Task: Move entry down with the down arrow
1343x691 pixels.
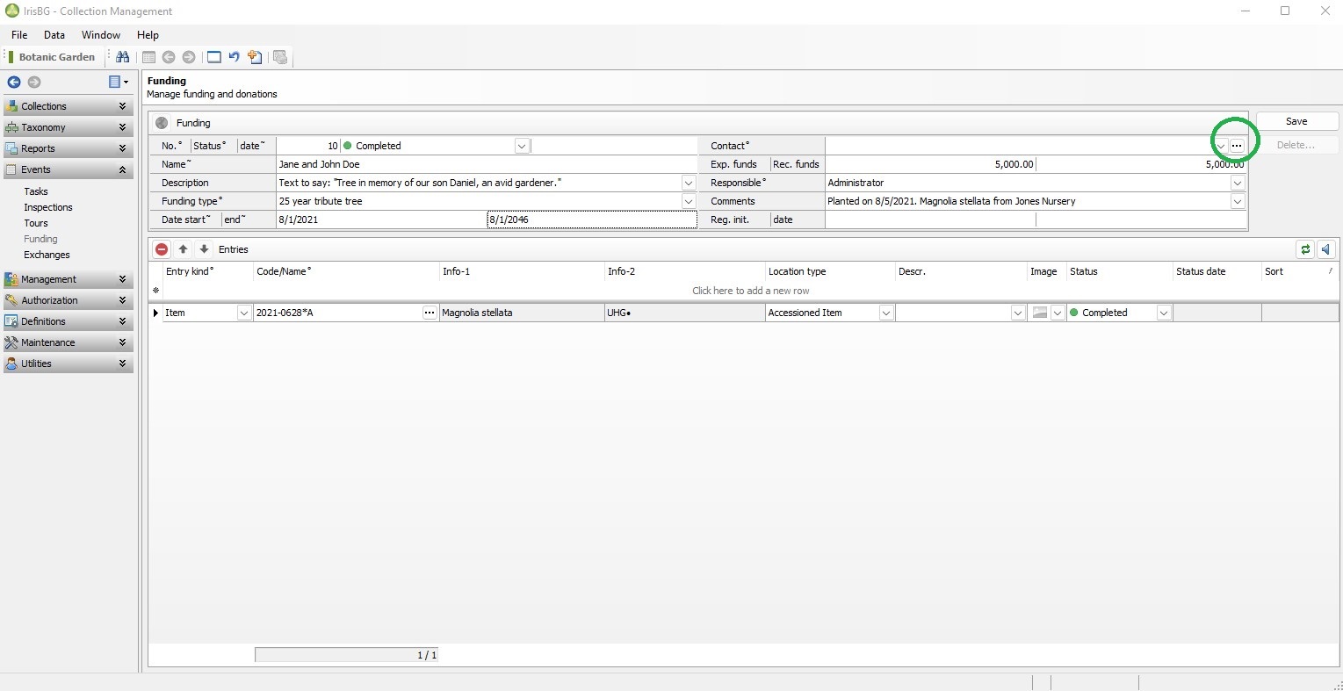Action: pyautogui.click(x=204, y=249)
